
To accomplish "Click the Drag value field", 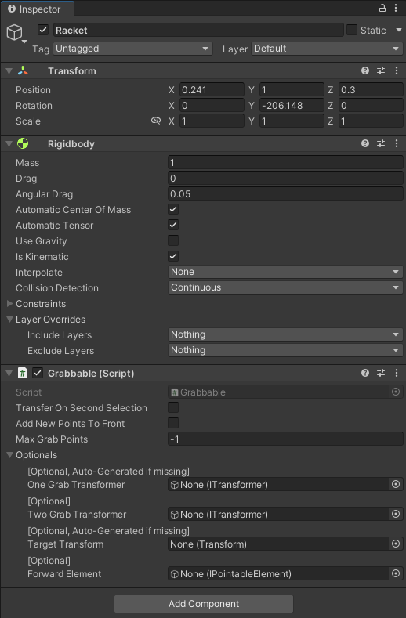I will click(x=285, y=178).
